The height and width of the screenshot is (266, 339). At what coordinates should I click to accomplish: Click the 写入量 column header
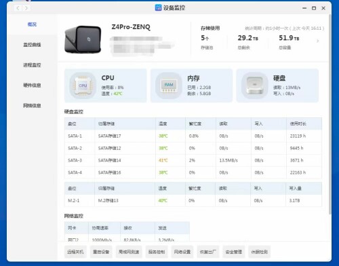295,189
